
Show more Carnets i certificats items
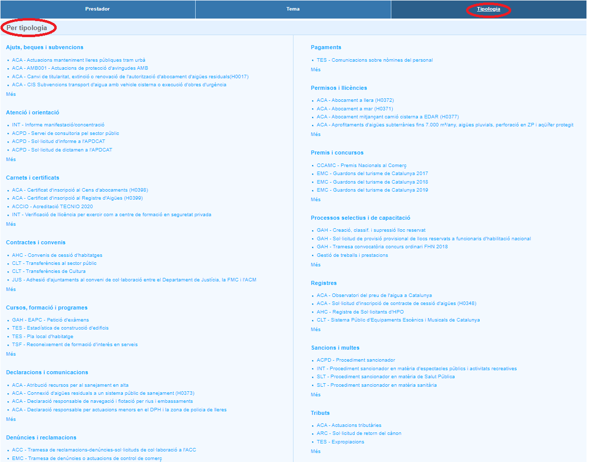11,224
